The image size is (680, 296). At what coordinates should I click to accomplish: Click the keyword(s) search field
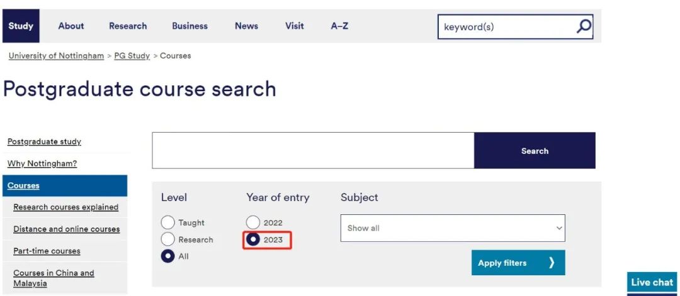(x=507, y=26)
